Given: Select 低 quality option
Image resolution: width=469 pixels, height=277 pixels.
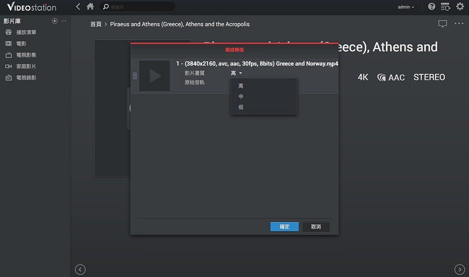Looking at the screenshot, I should pyautogui.click(x=264, y=107).
